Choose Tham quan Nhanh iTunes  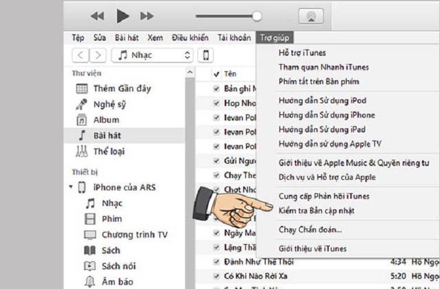click(x=323, y=67)
